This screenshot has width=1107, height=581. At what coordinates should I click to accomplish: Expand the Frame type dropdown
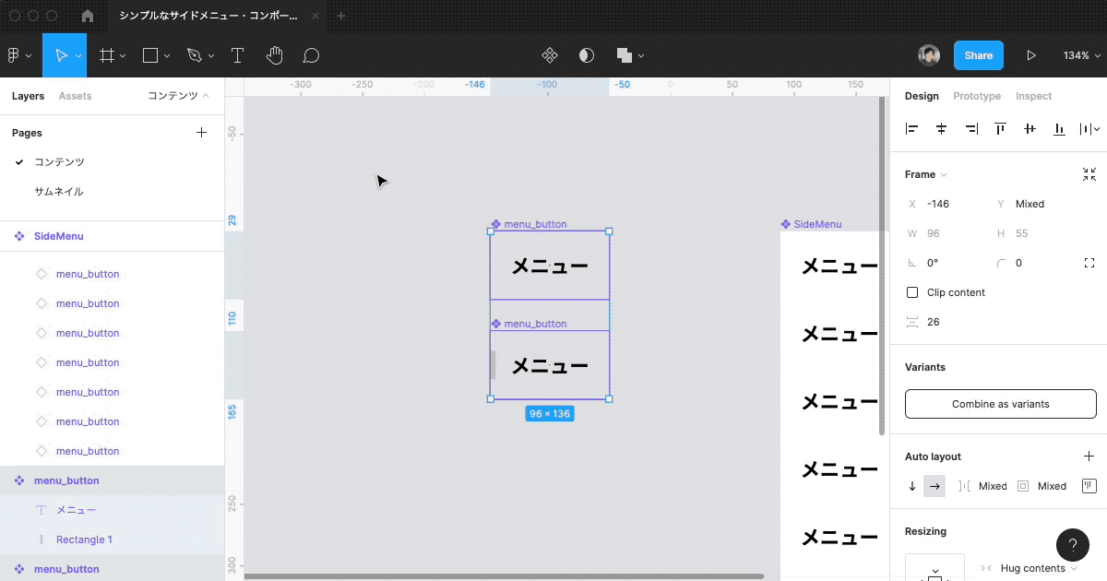click(926, 174)
